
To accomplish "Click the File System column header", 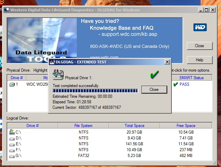I will (83, 126).
